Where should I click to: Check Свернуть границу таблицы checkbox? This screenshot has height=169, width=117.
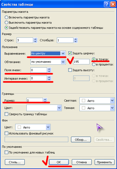(6, 114)
